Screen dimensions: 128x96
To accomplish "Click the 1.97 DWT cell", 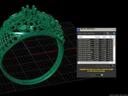I will coord(105,61).
